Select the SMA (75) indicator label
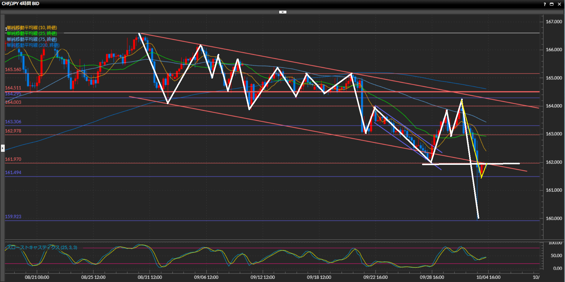This screenshot has width=565, height=282. pos(32,39)
